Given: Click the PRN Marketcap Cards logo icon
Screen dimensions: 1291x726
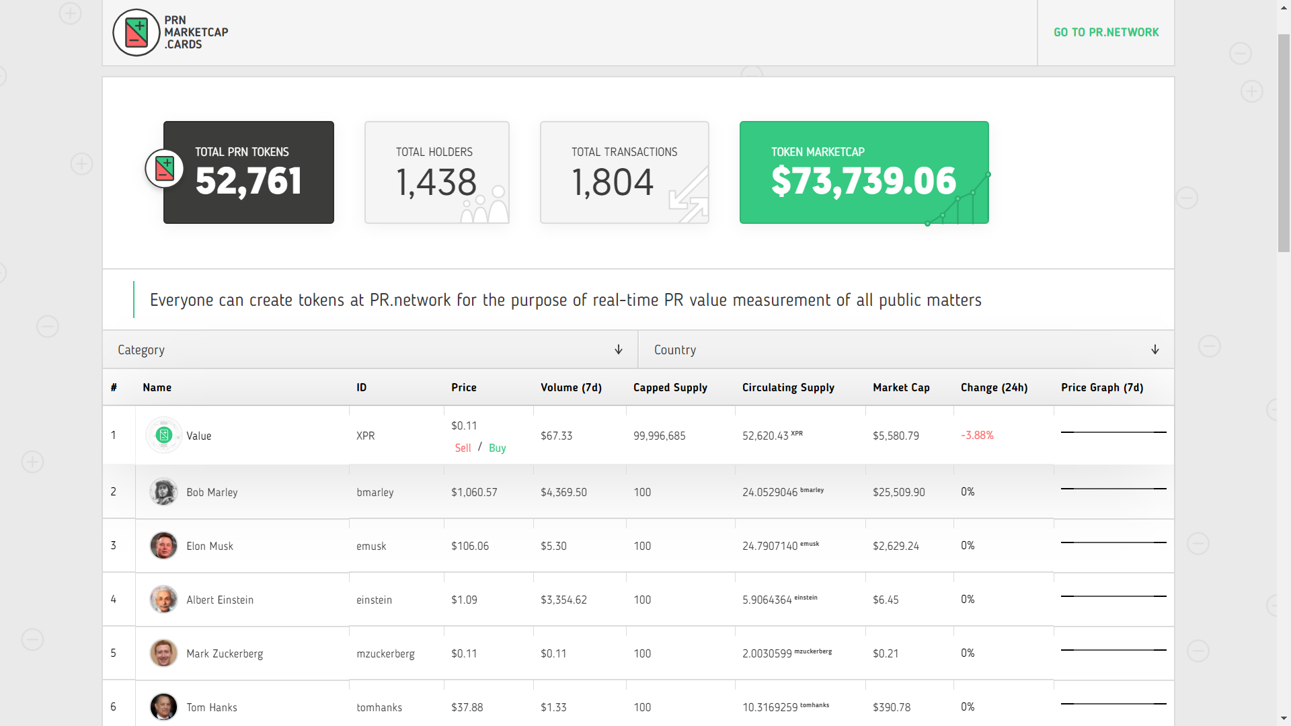Looking at the screenshot, I should [136, 32].
